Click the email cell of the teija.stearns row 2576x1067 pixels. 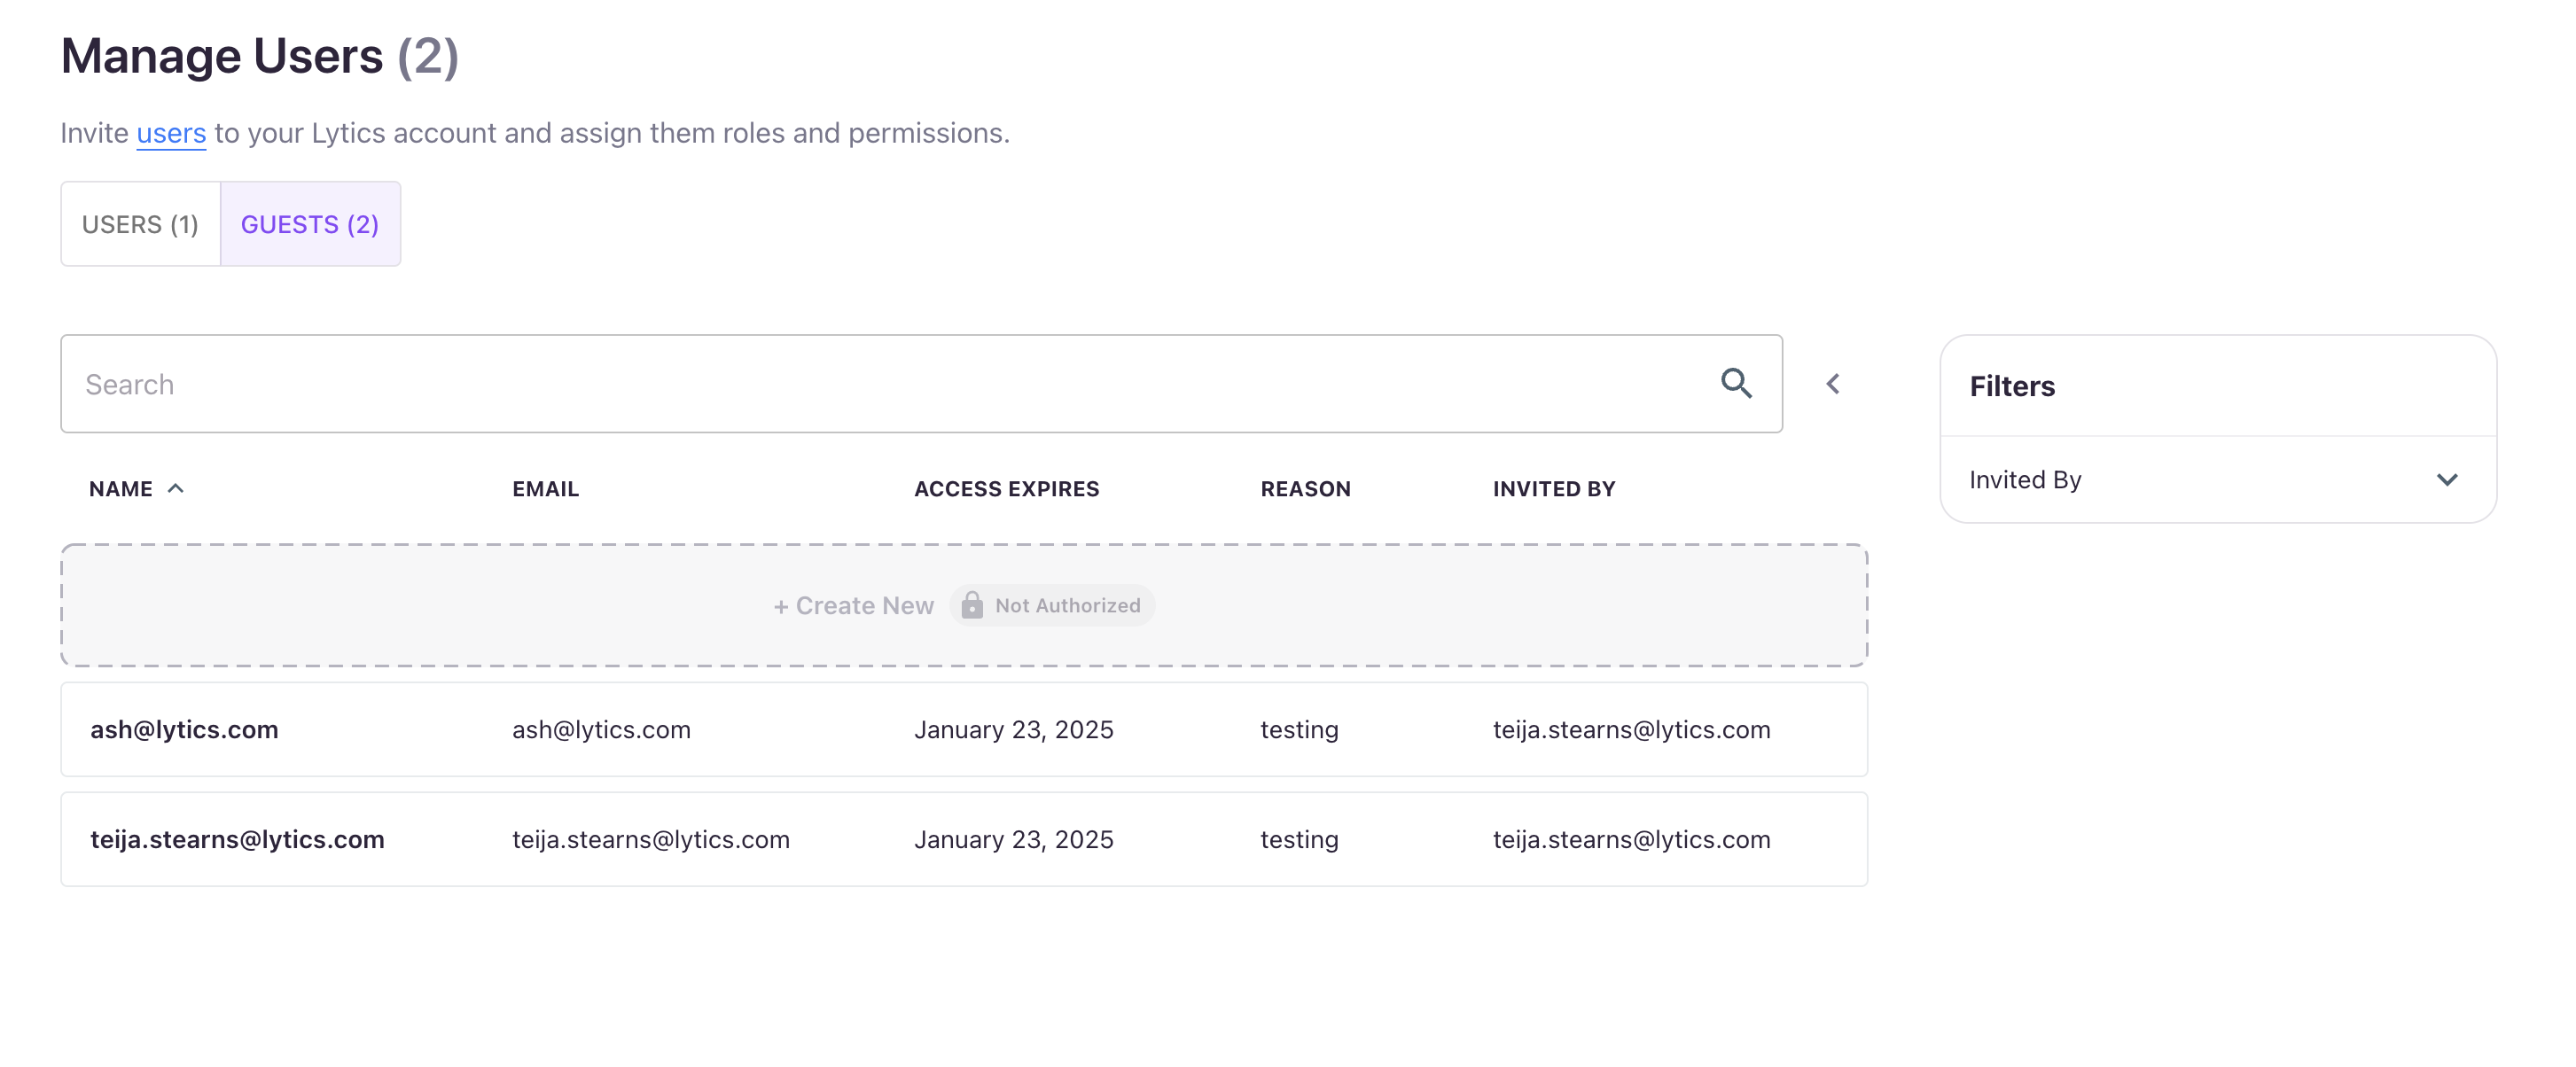(651, 840)
